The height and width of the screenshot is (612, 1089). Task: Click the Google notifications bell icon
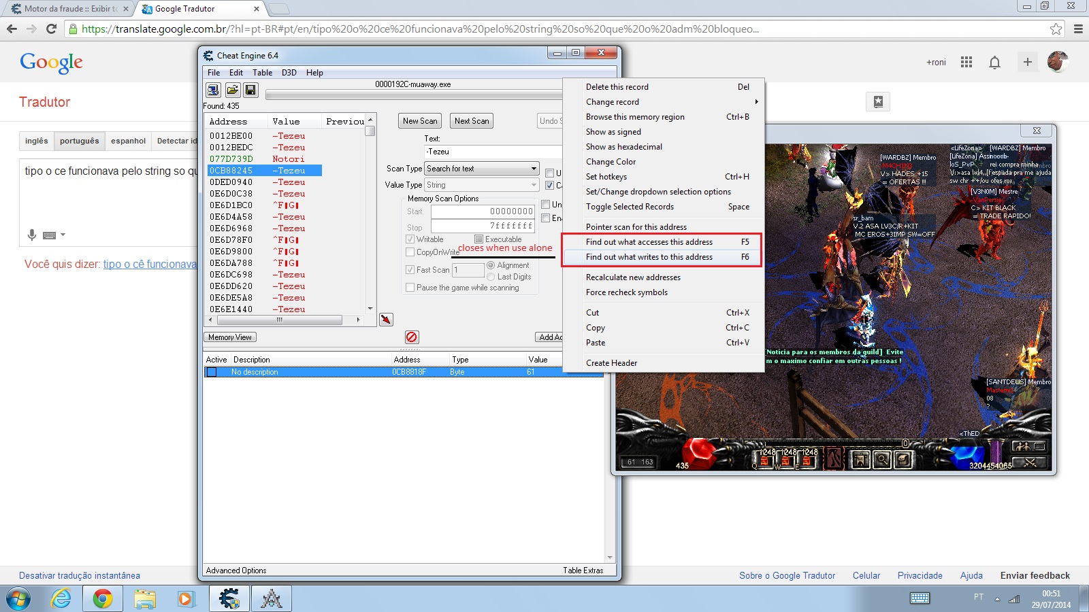coord(994,63)
